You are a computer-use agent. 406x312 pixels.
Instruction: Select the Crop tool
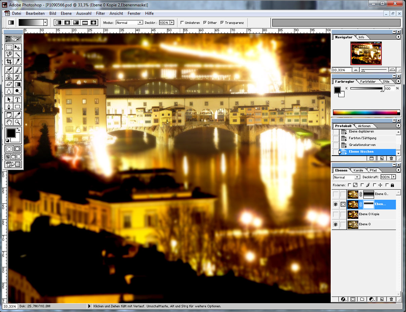point(9,62)
